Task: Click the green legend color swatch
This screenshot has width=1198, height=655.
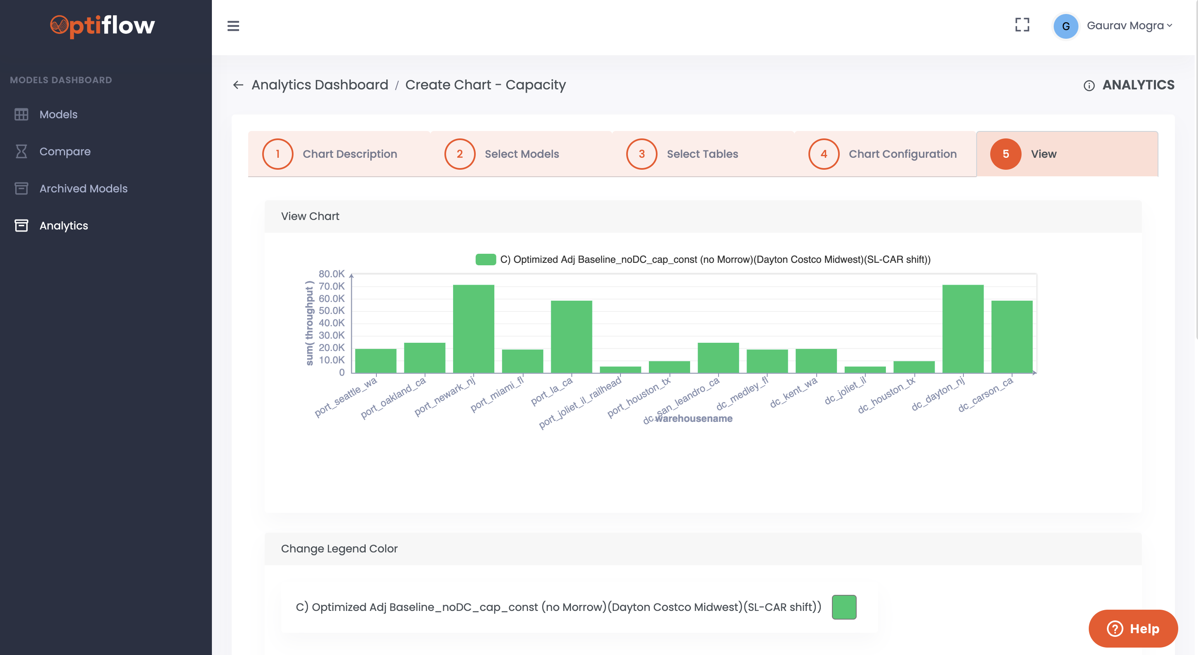Action: point(843,607)
